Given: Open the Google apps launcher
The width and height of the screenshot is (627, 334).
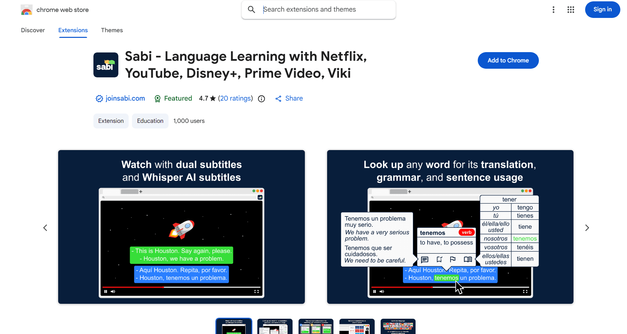Looking at the screenshot, I should [x=571, y=10].
